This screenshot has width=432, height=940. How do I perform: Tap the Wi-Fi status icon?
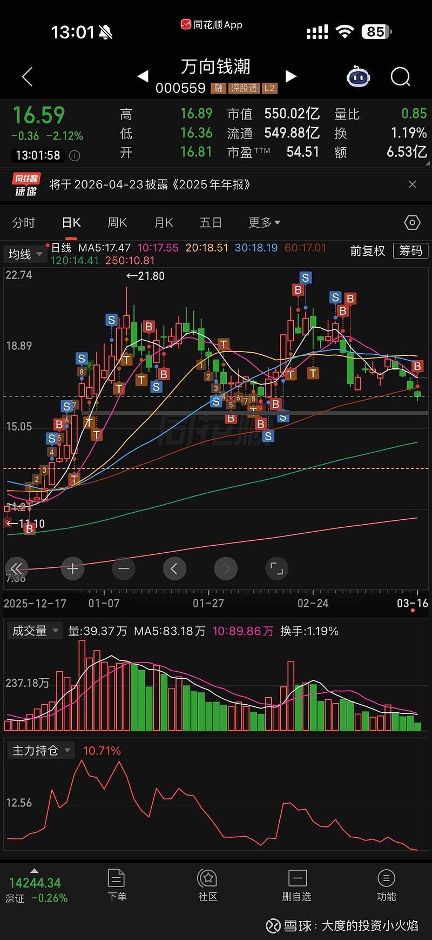(x=344, y=31)
